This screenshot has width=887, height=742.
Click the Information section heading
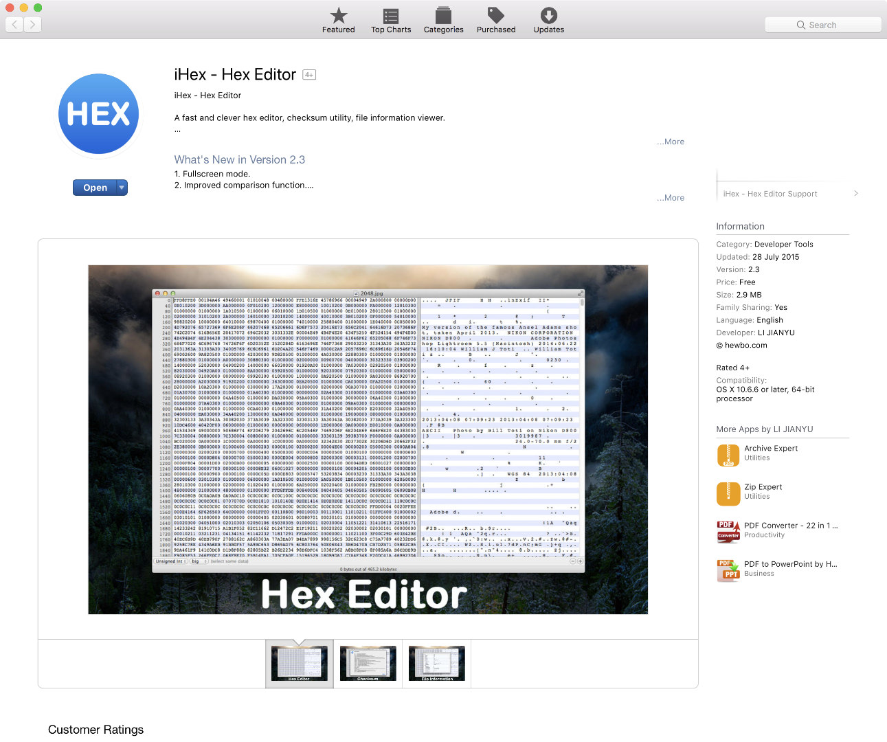tap(740, 226)
